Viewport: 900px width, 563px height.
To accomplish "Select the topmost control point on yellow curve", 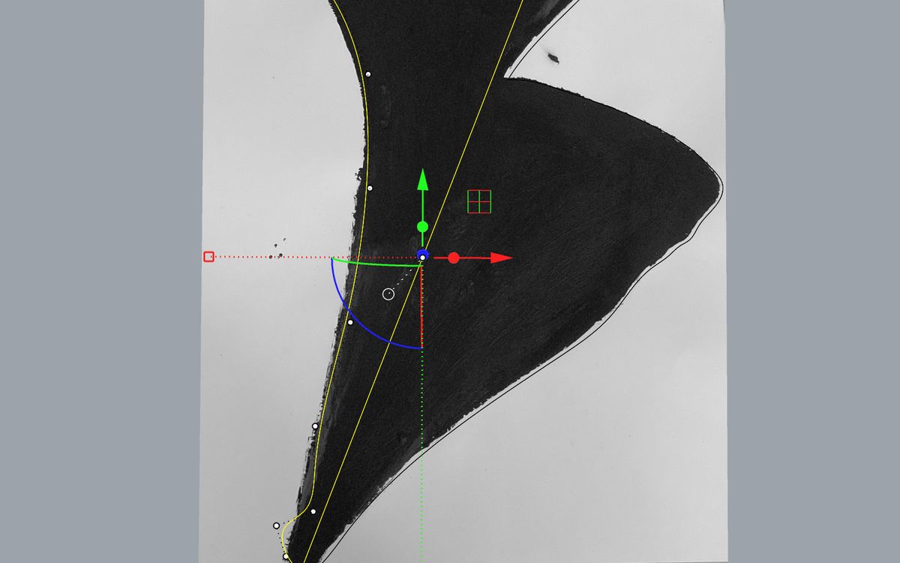I will click(368, 74).
